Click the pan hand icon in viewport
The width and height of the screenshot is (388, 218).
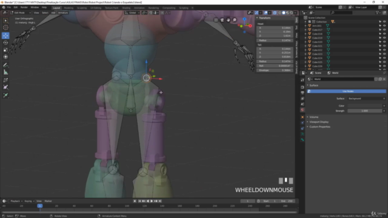(228, 20)
